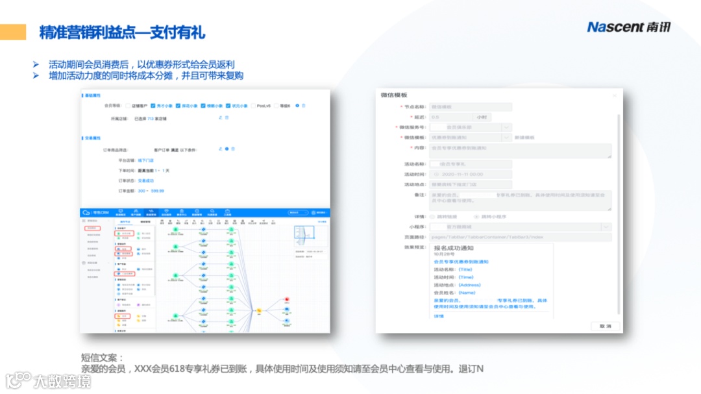This screenshot has width=701, height=394.
Task: Click the 零售CRM cloud logo
Action: pyautogui.click(x=86, y=212)
